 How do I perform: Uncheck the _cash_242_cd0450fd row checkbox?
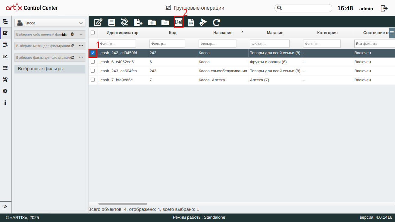pyautogui.click(x=93, y=53)
